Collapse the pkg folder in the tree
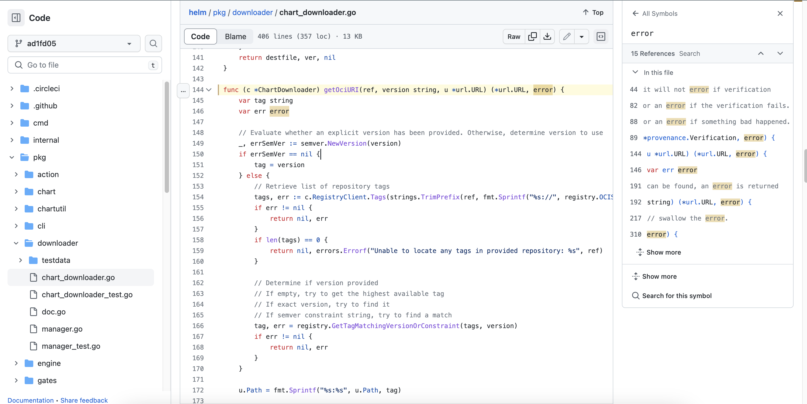Viewport: 807px width, 404px height. click(12, 157)
